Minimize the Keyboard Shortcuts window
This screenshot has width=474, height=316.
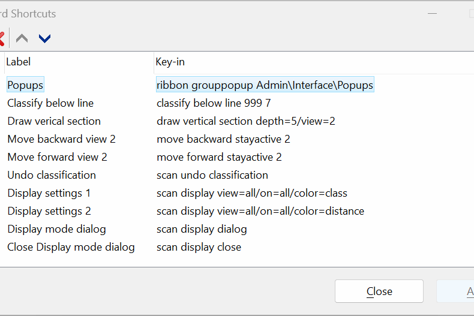click(433, 13)
